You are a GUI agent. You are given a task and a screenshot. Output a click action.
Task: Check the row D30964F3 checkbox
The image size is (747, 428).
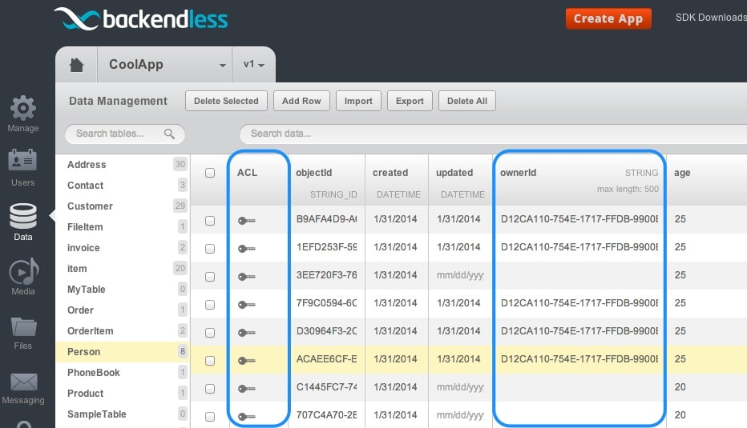pos(210,333)
